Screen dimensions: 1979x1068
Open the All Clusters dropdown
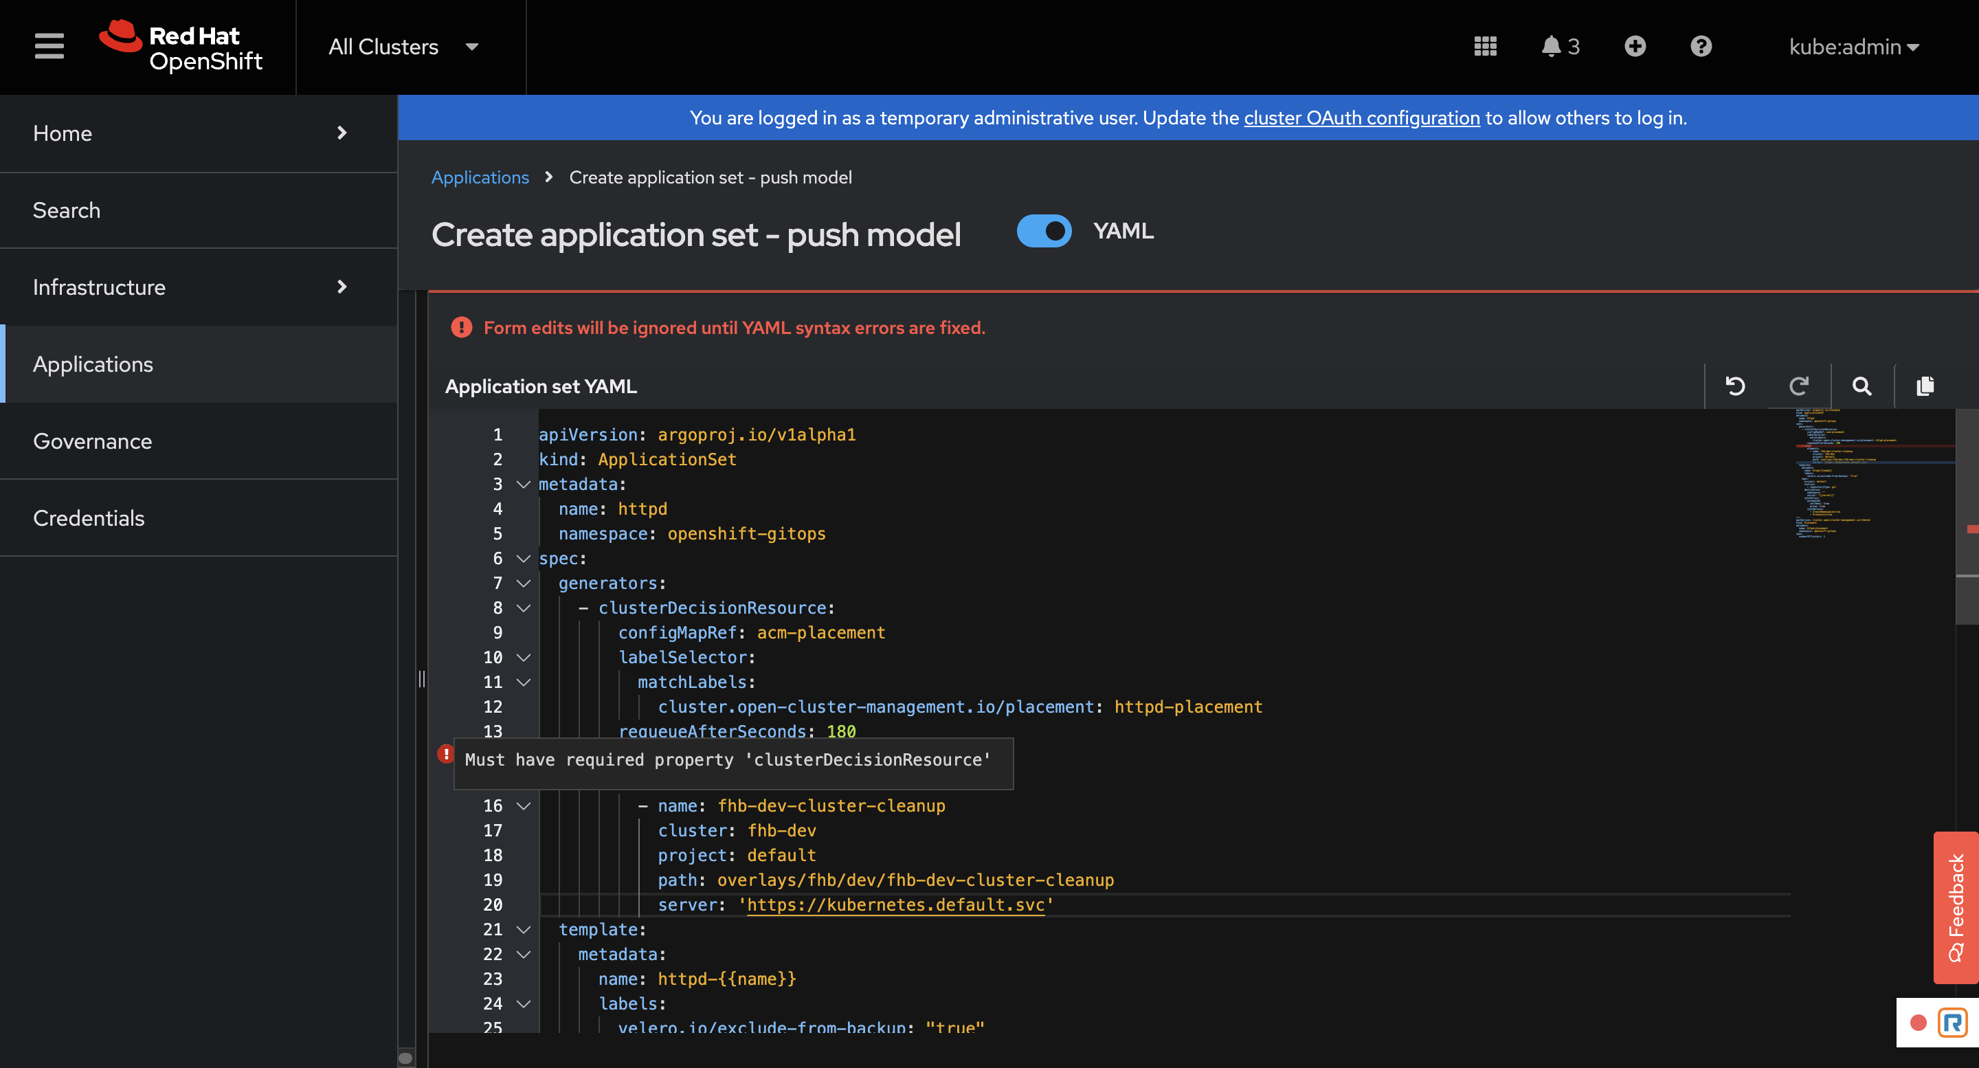(404, 47)
